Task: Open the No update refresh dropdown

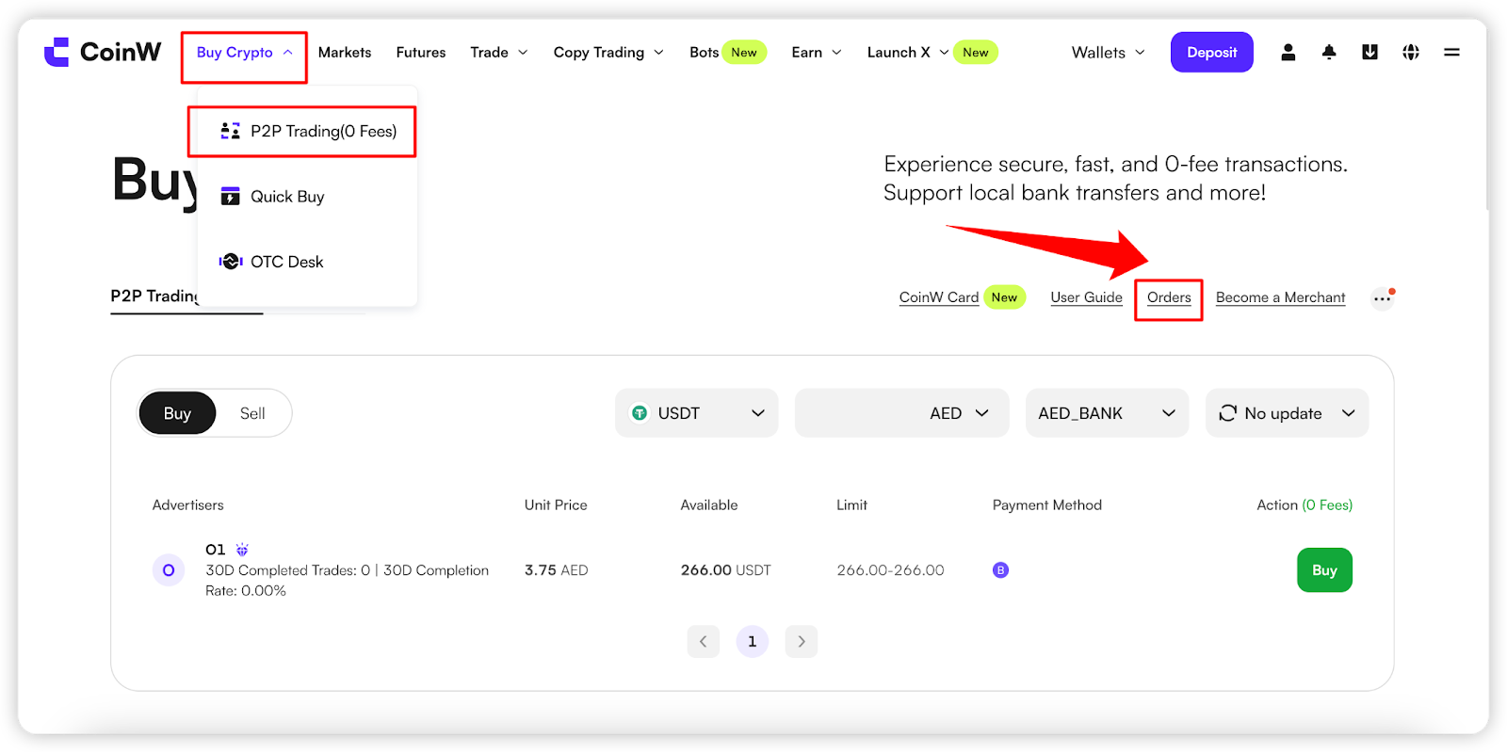Action: point(1287,413)
